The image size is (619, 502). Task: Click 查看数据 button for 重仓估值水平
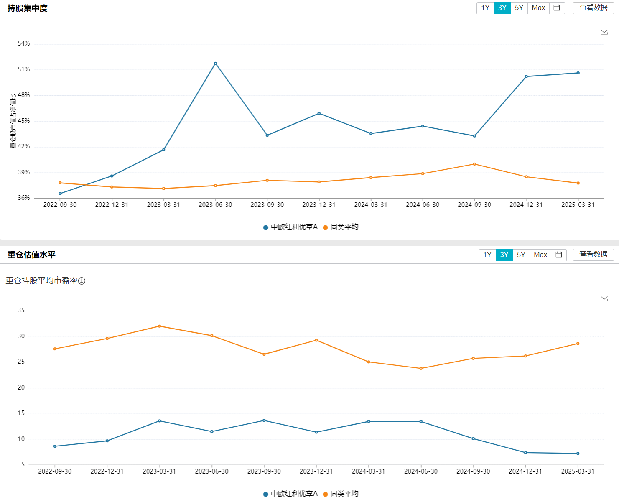click(x=593, y=255)
